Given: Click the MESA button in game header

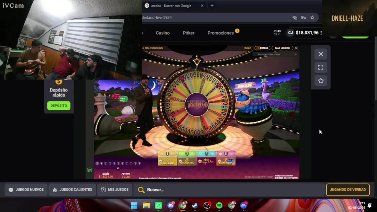Looking at the screenshot, I should click(x=262, y=48).
